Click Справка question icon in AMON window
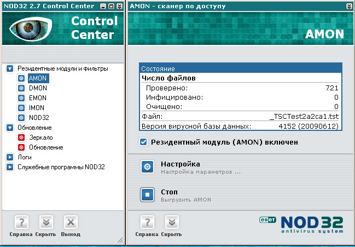 point(147,222)
